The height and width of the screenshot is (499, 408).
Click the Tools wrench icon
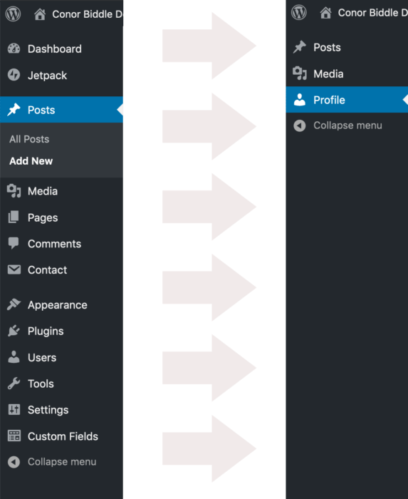click(14, 384)
